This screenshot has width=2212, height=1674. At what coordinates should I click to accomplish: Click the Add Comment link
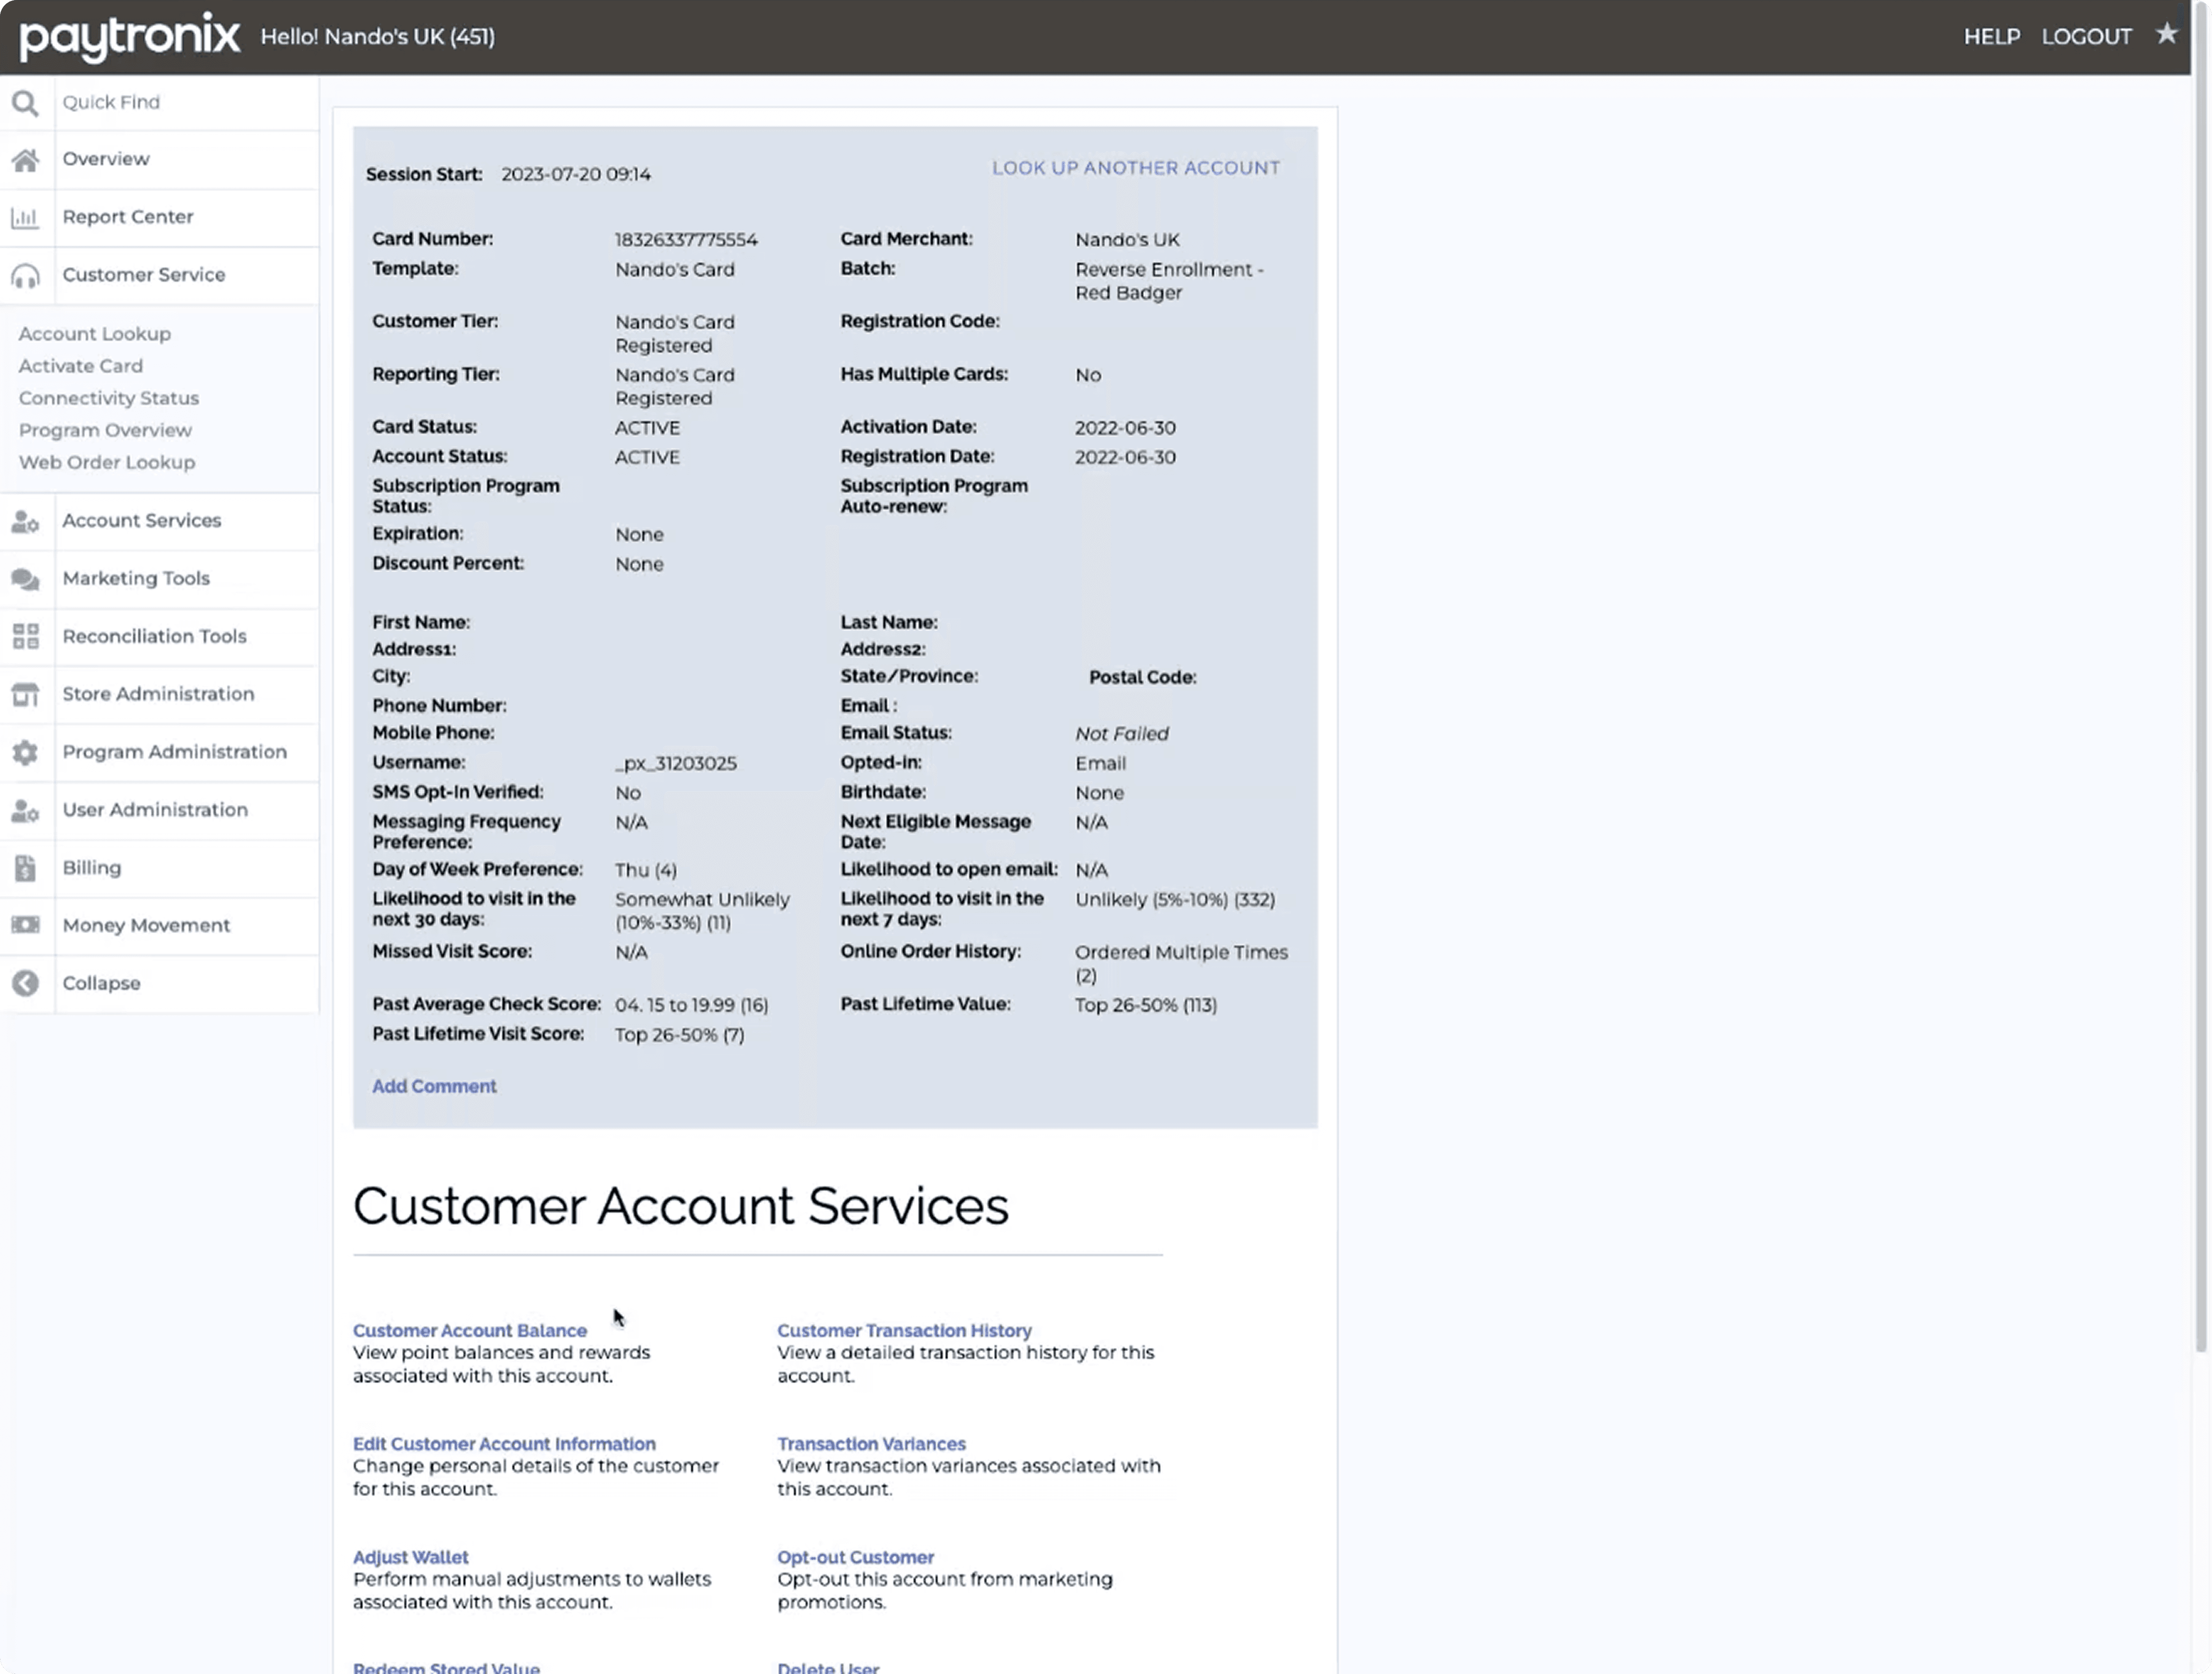(434, 1087)
